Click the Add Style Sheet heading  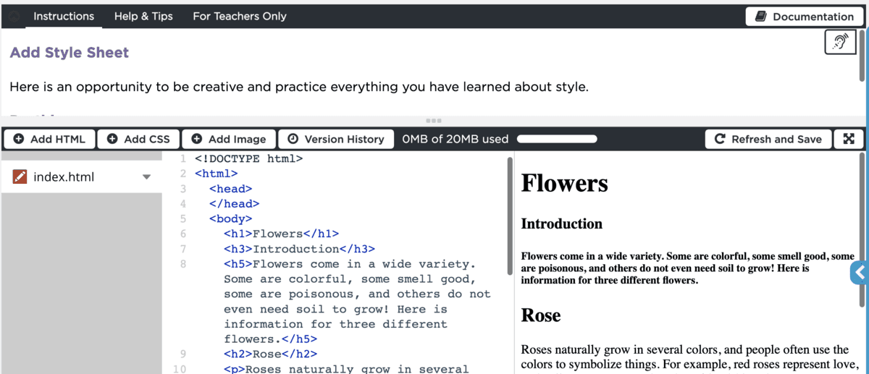coord(69,53)
